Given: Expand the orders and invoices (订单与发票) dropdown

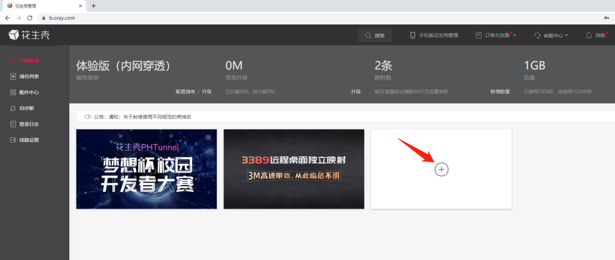Looking at the screenshot, I should coord(496,35).
